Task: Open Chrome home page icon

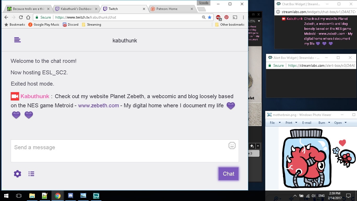Action: point(28,17)
